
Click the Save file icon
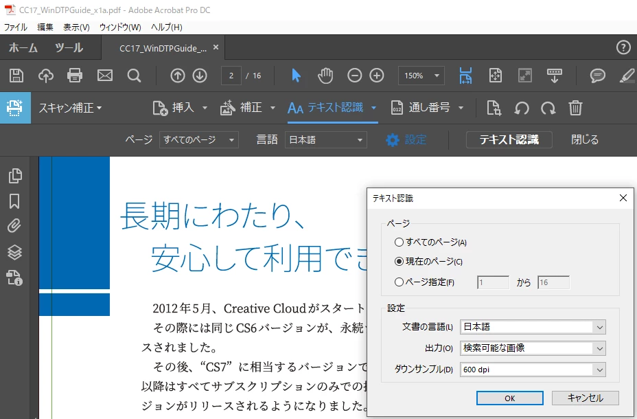(16, 76)
